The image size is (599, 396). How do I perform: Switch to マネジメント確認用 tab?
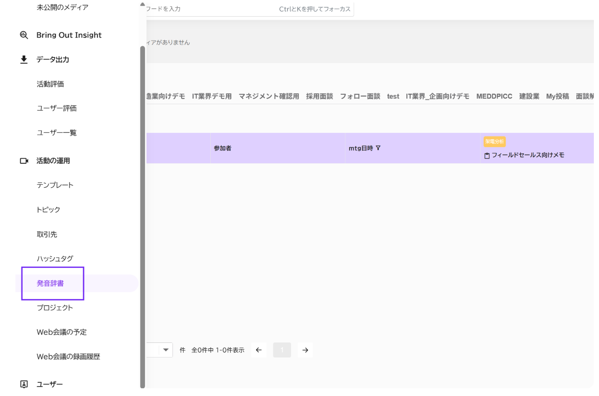pyautogui.click(x=269, y=96)
